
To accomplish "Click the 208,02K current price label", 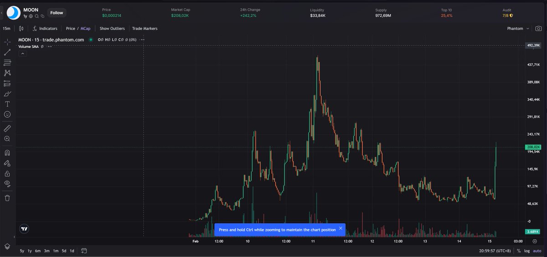I will tap(533, 147).
